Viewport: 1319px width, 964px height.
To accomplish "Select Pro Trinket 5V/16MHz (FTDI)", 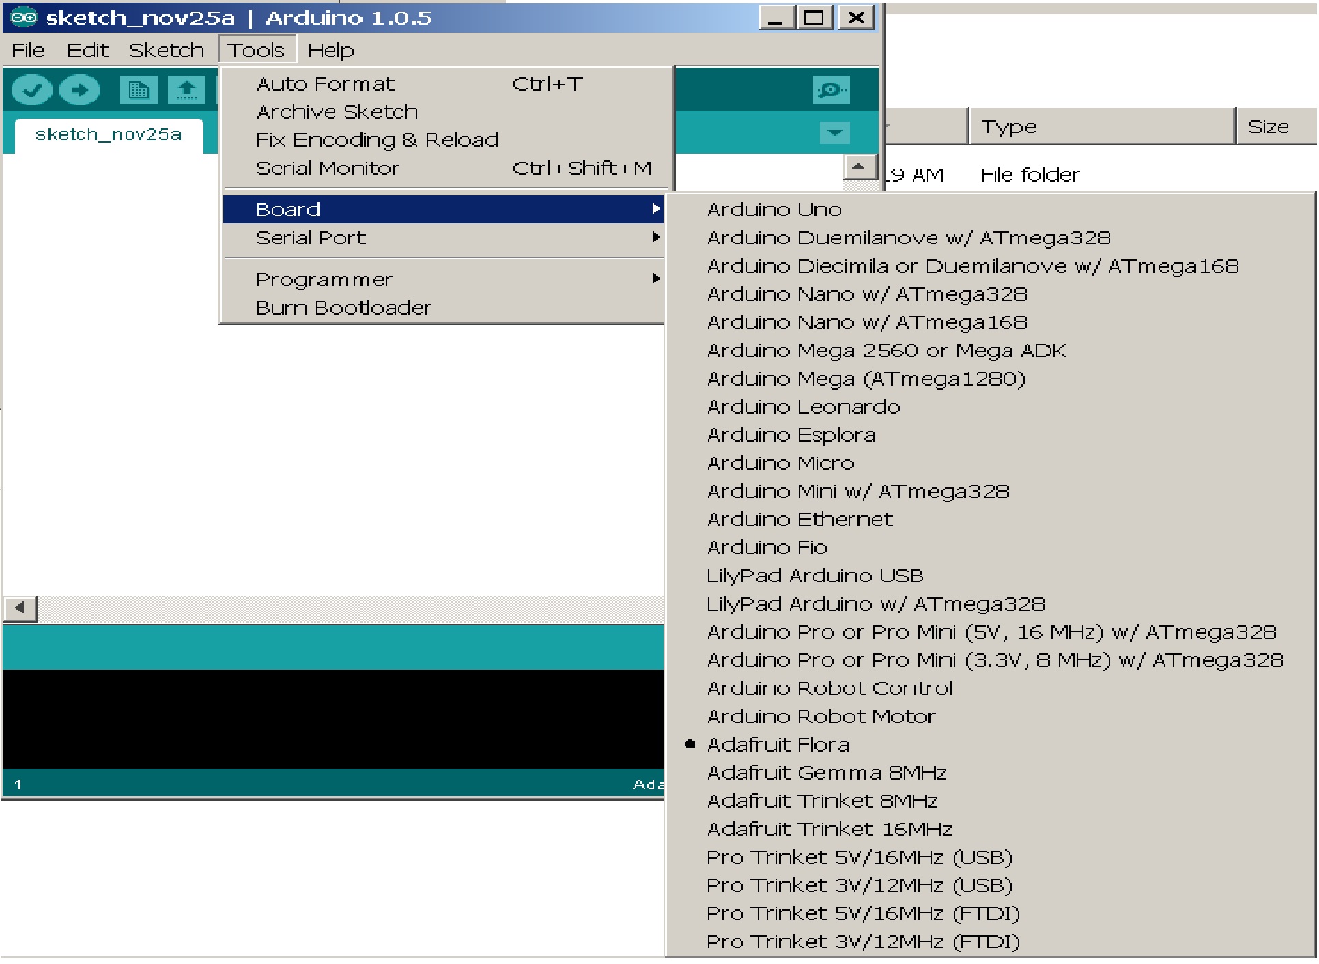I will (x=990, y=913).
